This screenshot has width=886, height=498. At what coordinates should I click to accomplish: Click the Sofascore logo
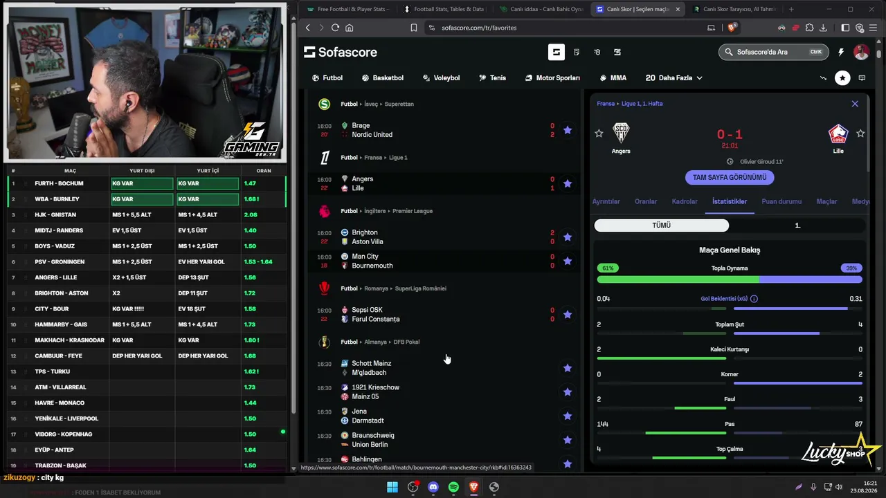[341, 52]
